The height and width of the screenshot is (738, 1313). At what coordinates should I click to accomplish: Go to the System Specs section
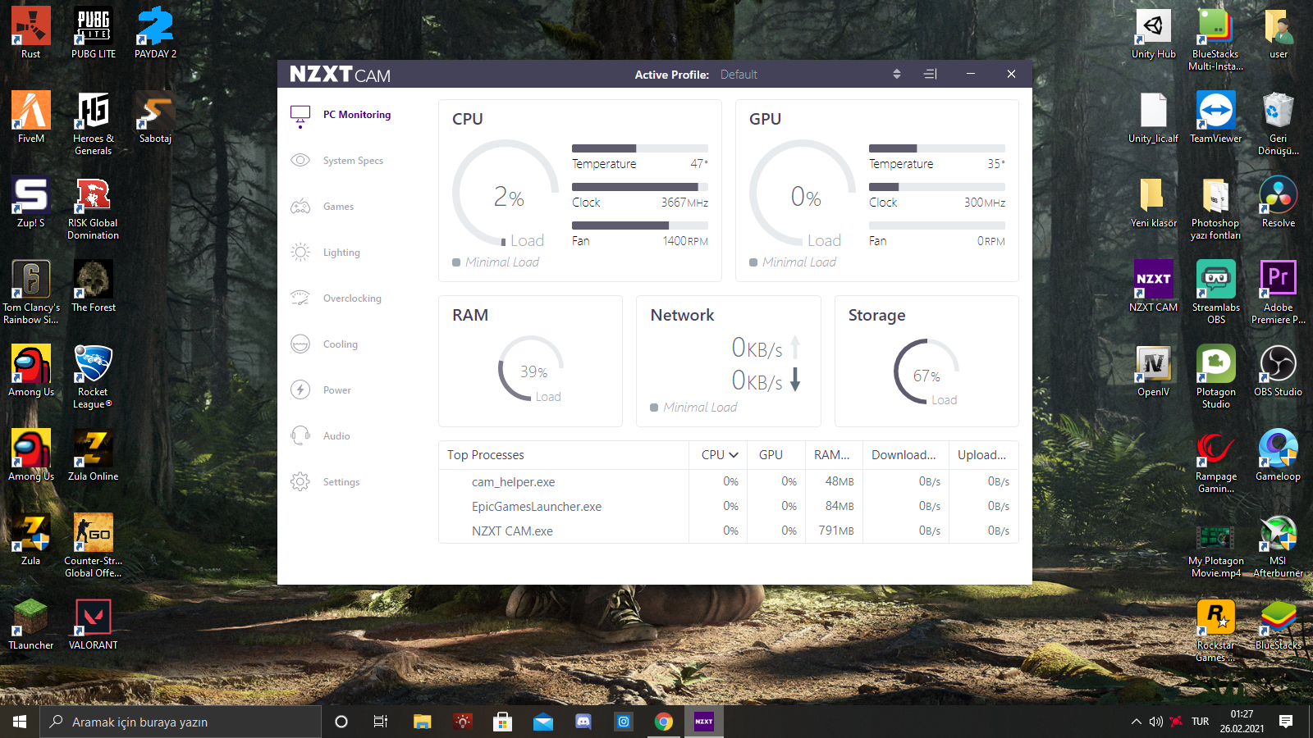click(353, 161)
